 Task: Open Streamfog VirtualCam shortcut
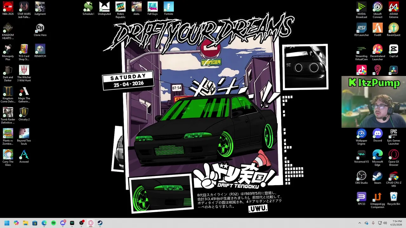pyautogui.click(x=362, y=52)
